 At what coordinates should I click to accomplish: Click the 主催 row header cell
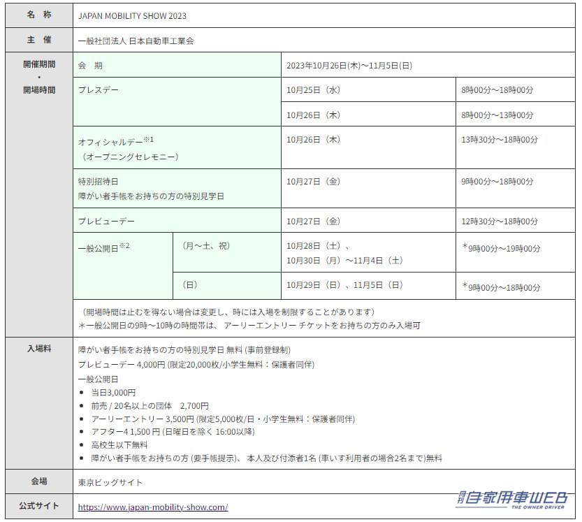(38, 41)
